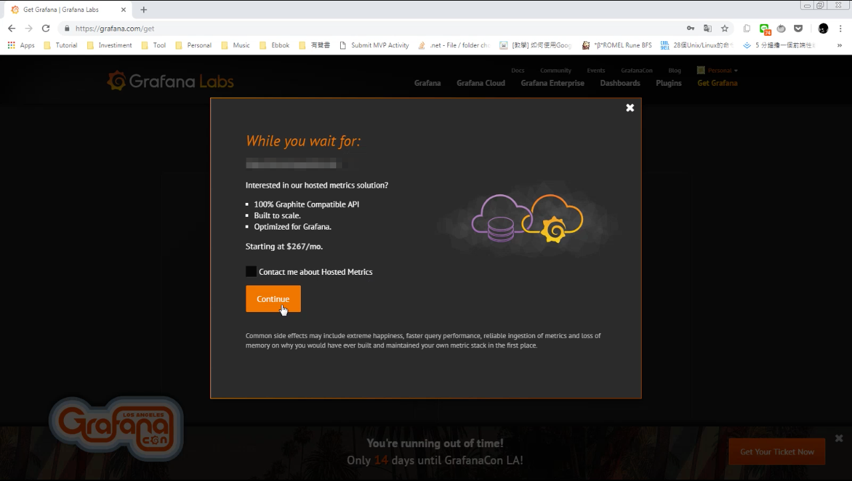This screenshot has height=481, width=852.
Task: Open Personal bookmark folder
Action: pyautogui.click(x=193, y=45)
